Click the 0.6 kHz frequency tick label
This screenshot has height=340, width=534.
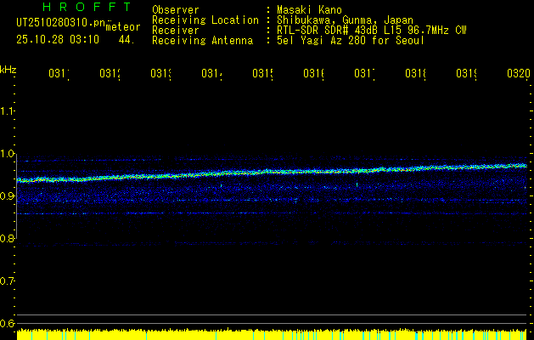click(8, 324)
